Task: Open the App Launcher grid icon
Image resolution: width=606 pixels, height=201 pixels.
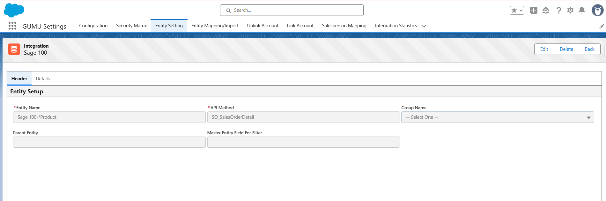Action: [x=12, y=26]
